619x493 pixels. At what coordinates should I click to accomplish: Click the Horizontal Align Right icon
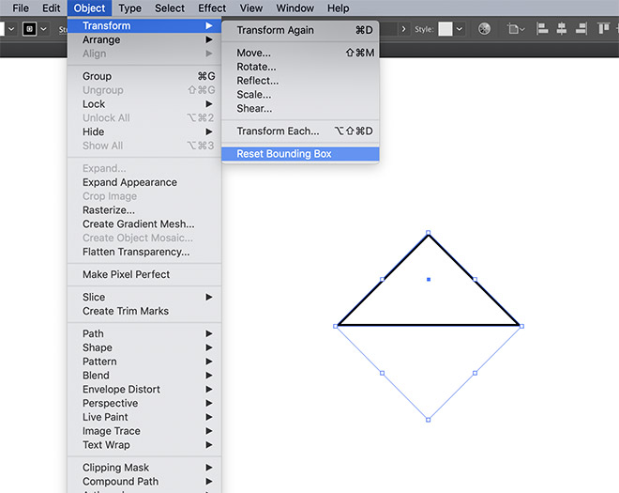pyautogui.click(x=581, y=29)
